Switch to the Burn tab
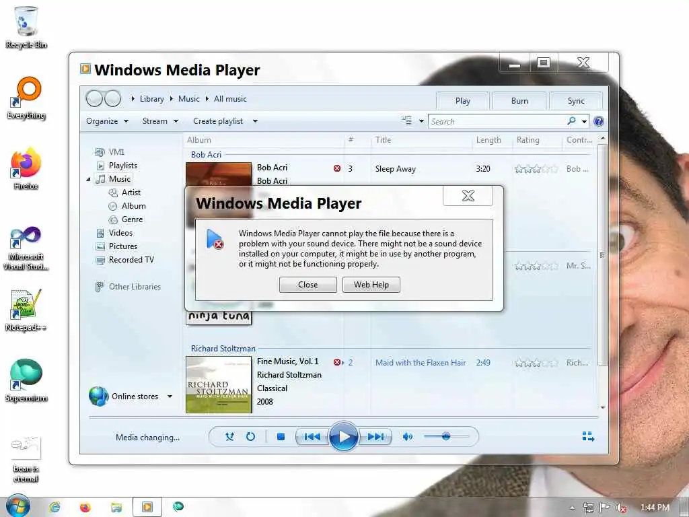689x517 pixels. (x=519, y=101)
